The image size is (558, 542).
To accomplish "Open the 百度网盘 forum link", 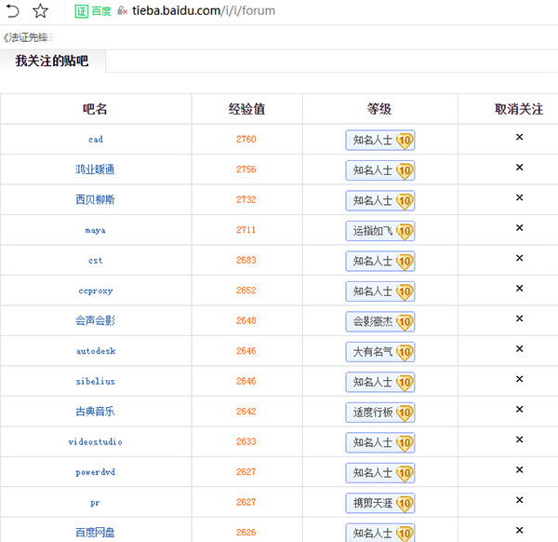I will 95,533.
